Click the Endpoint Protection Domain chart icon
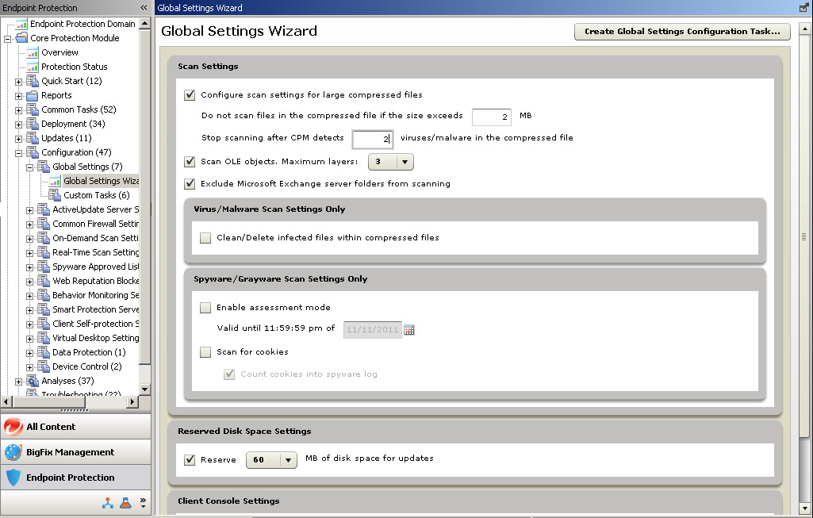 coord(21,24)
